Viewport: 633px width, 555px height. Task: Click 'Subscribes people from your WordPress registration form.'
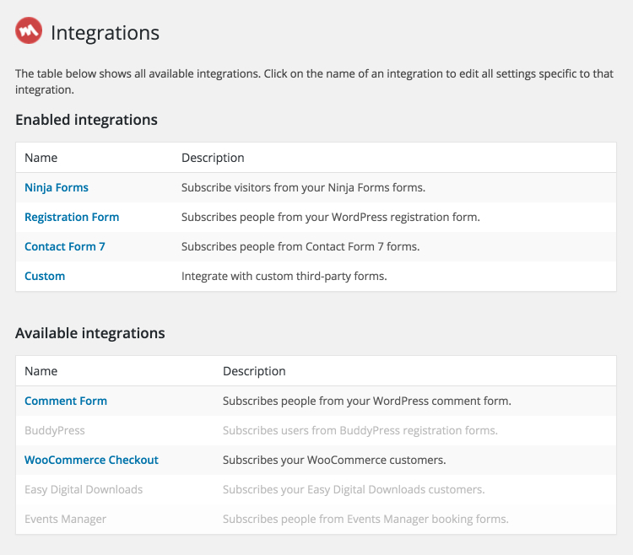[331, 217]
